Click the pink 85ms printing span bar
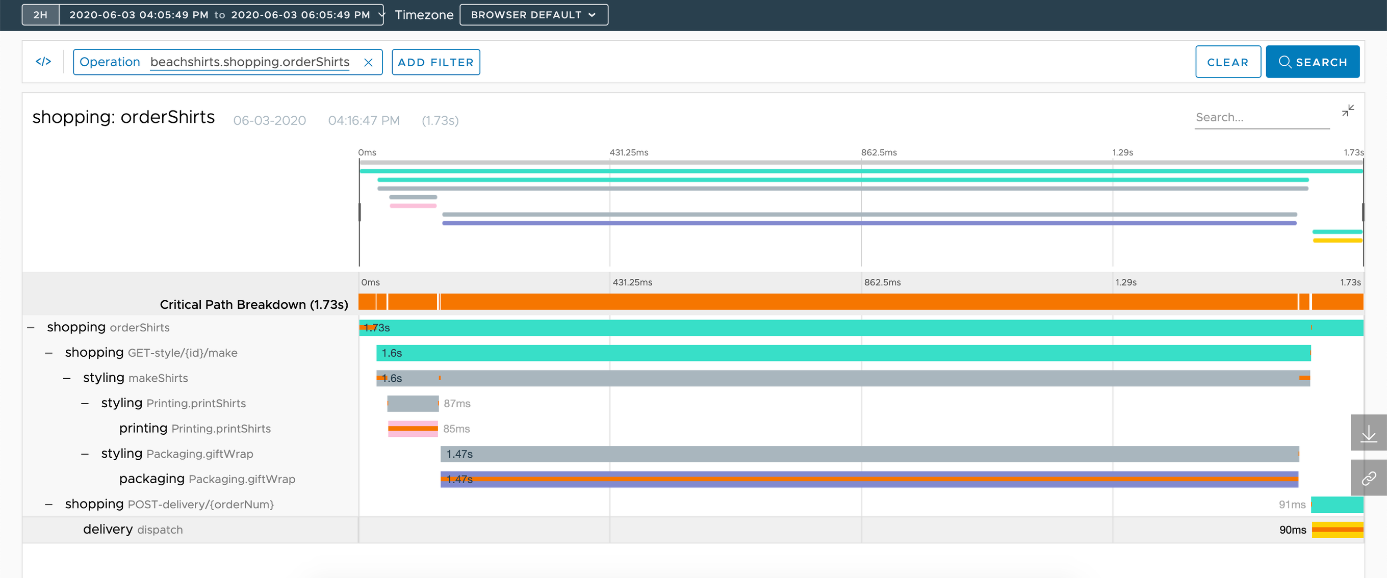This screenshot has width=1387, height=578. tap(413, 428)
